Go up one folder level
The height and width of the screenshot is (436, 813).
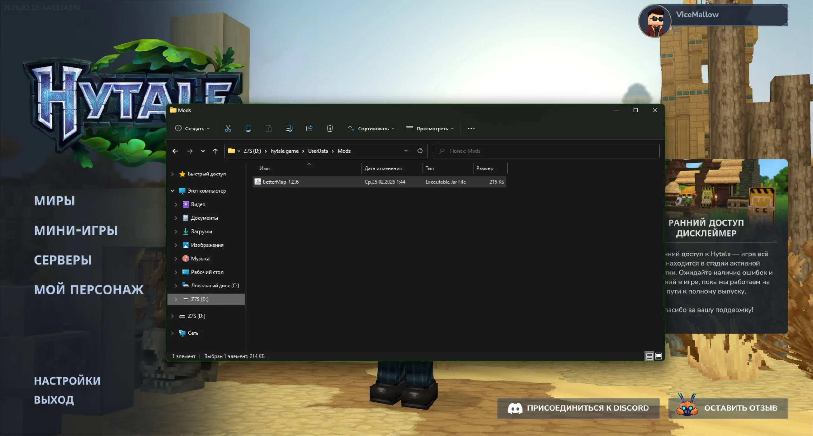pos(215,151)
